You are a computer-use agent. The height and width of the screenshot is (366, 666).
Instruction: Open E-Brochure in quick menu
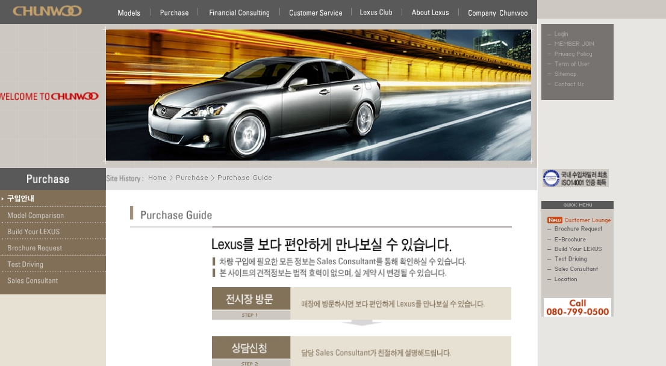coord(570,240)
